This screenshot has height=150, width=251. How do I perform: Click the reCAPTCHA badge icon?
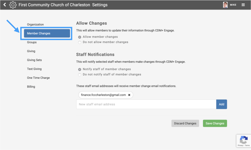(244, 140)
